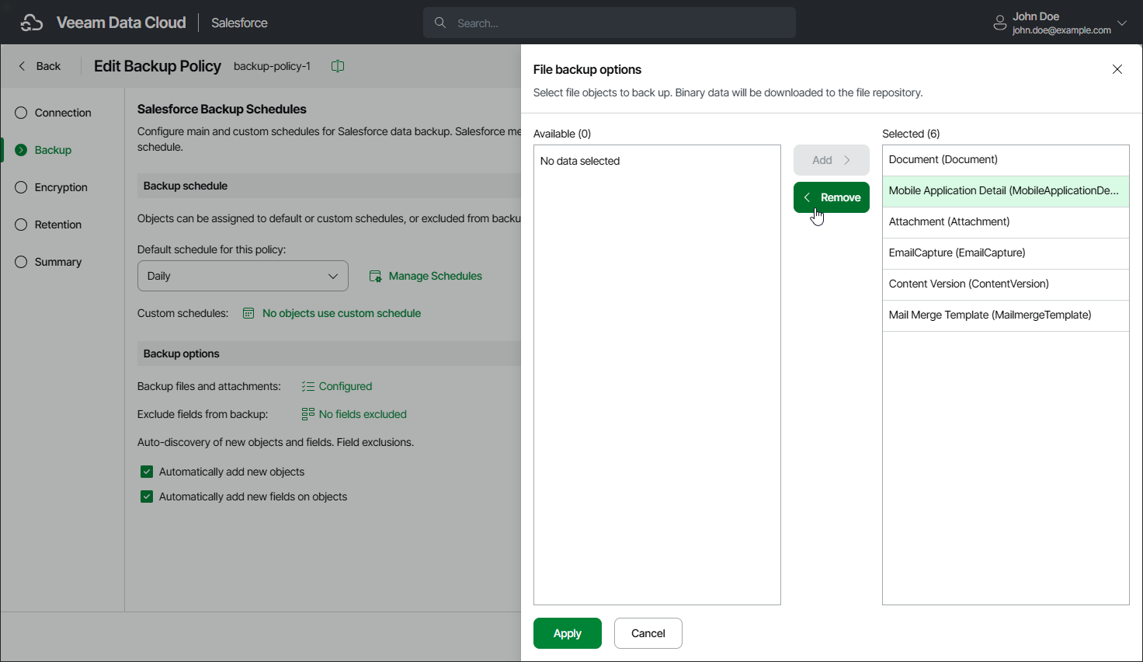The width and height of the screenshot is (1143, 662).
Task: Go to the Retention step
Action: 48,225
